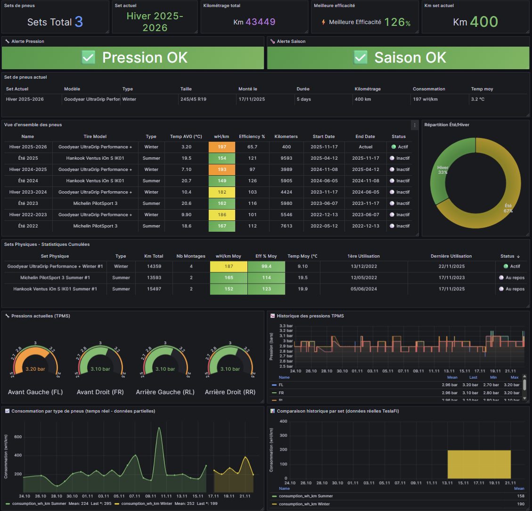532x511 pixels.
Task: Sort tire overview by the Kilometers column header
Action: click(x=286, y=137)
